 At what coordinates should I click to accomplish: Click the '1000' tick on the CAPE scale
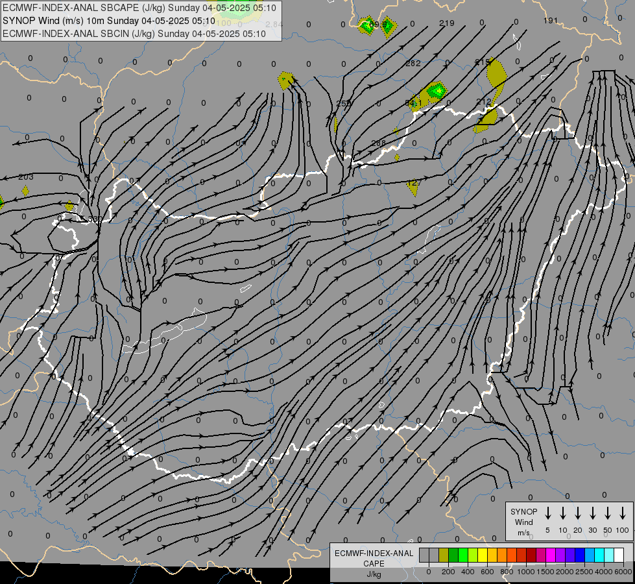tap(526, 572)
